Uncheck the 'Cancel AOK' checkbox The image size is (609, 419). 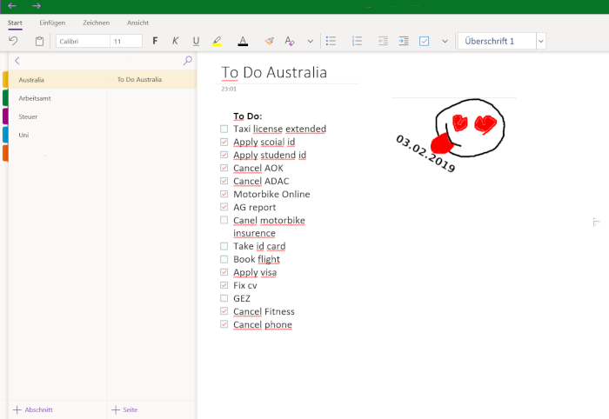[x=224, y=168]
